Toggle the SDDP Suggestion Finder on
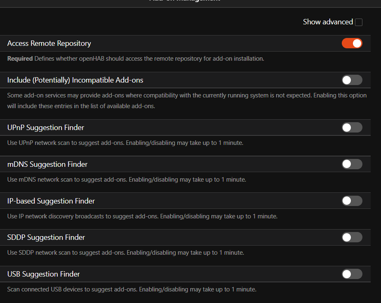381x303 pixels. point(352,237)
